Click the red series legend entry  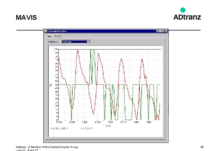pyautogui.click(x=59, y=128)
